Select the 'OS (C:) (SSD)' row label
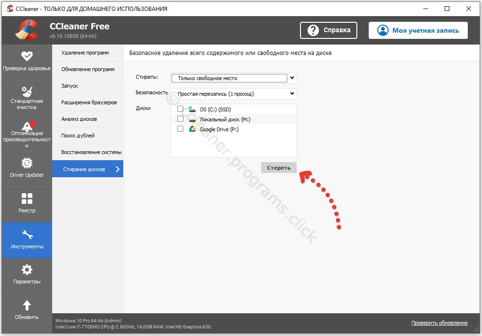482x336 pixels. [x=215, y=109]
